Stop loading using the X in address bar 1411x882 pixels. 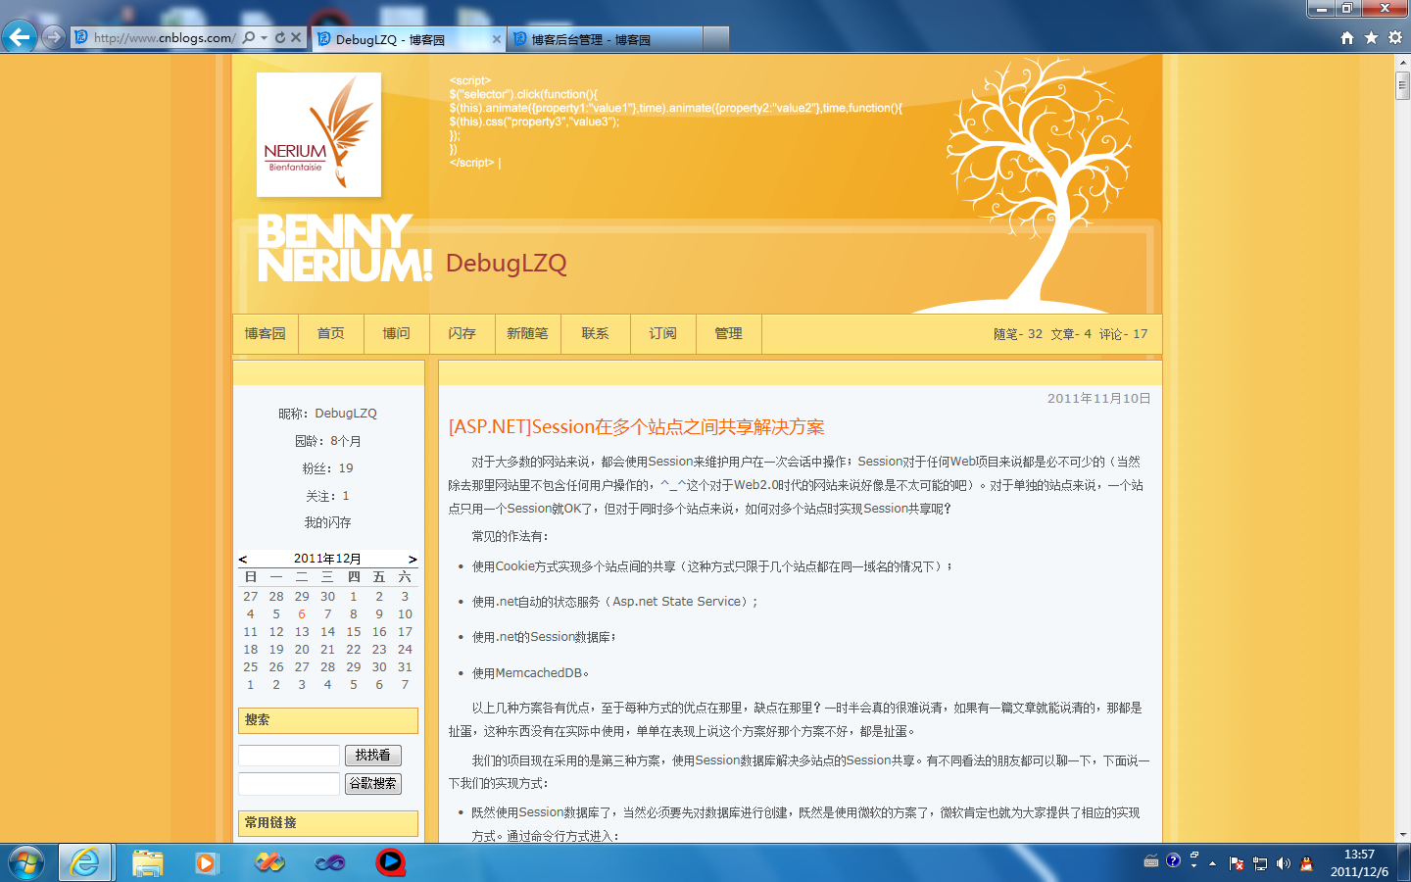296,37
